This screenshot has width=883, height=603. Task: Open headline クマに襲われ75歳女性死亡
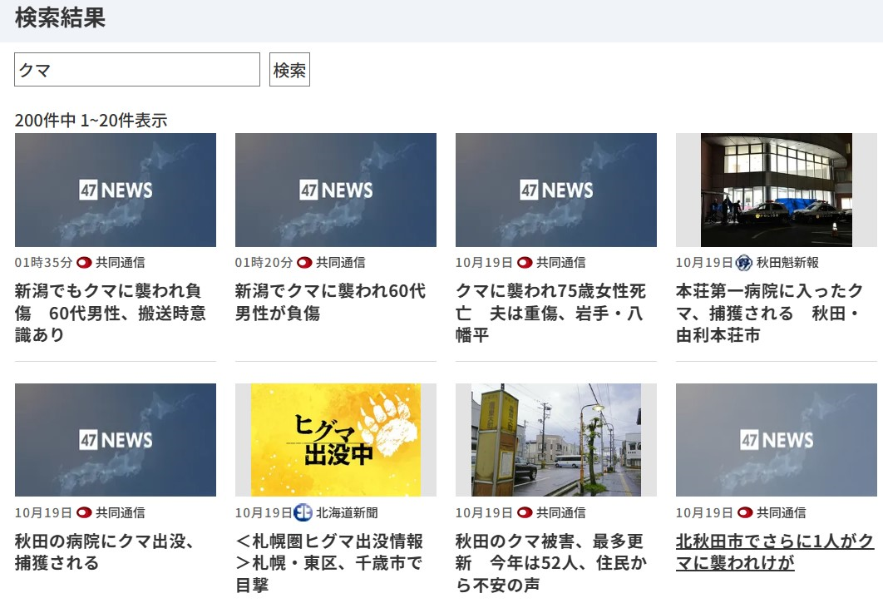(550, 313)
